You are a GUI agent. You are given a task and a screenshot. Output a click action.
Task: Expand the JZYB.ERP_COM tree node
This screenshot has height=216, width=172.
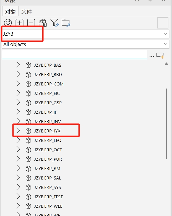pos(18,84)
